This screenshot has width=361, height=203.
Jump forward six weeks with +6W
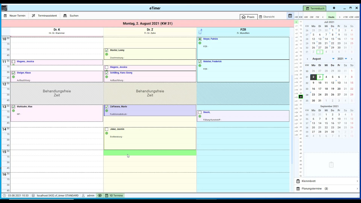click(x=356, y=17)
